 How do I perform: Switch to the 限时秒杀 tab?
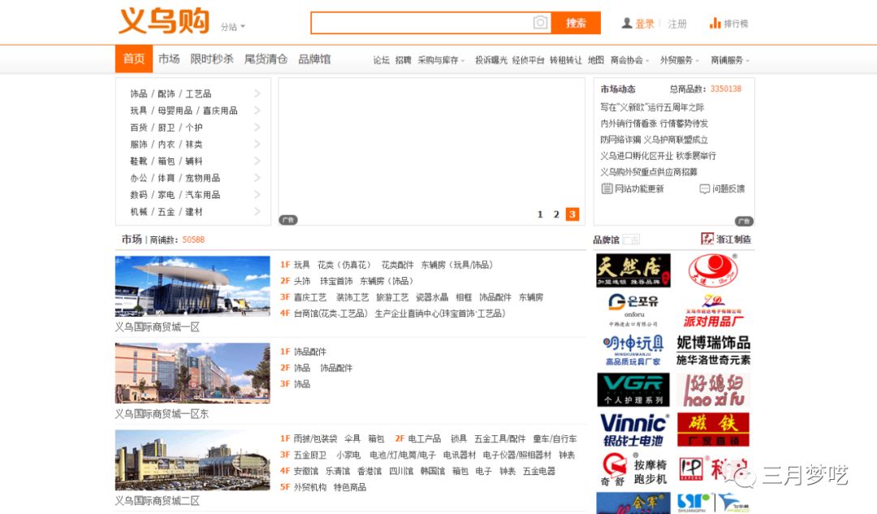(212, 59)
